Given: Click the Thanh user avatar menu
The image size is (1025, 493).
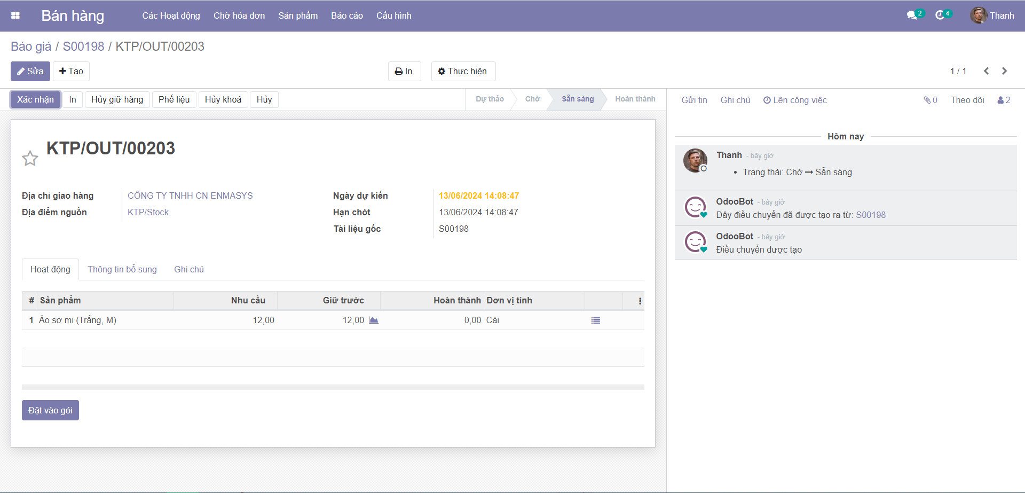Looking at the screenshot, I should point(992,15).
